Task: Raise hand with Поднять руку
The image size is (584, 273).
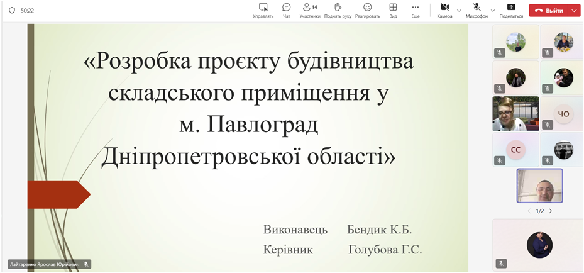Action: click(x=338, y=10)
